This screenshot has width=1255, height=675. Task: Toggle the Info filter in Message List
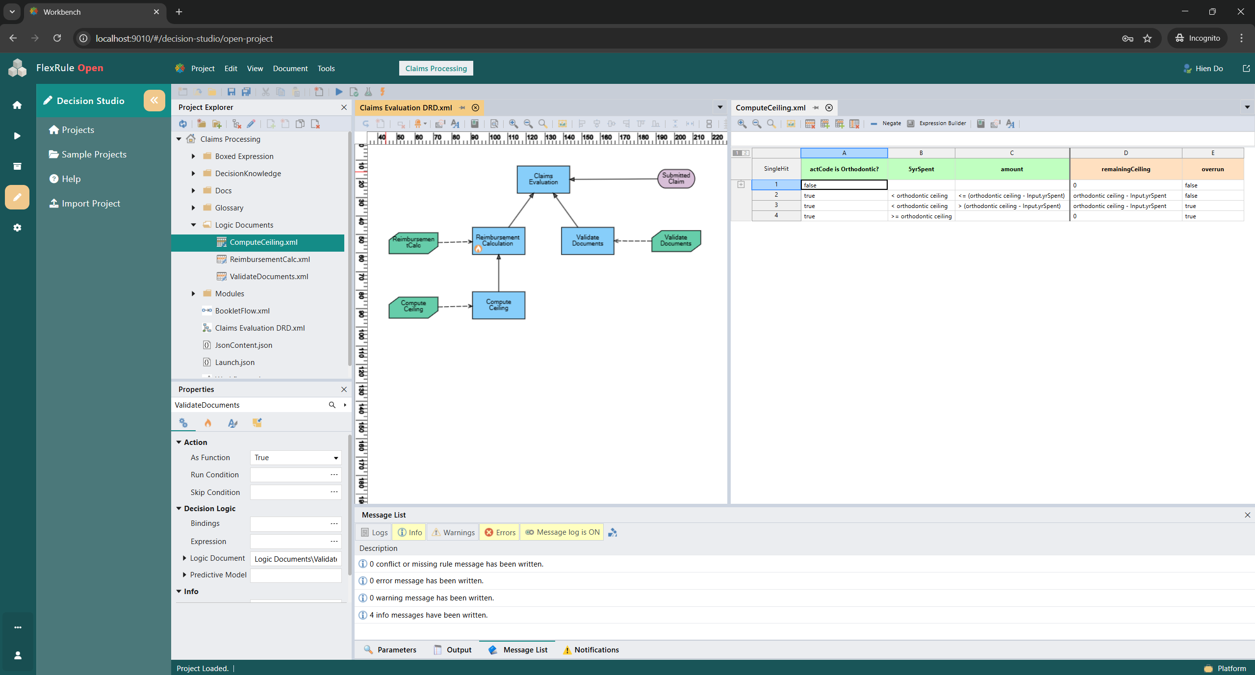pos(410,532)
